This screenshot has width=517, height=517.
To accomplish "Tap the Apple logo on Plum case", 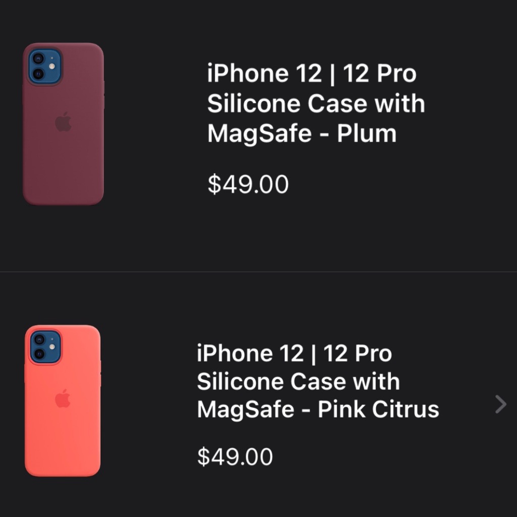I will coord(63,122).
